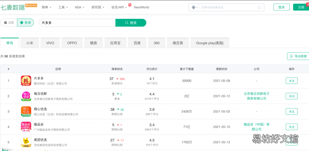Open company link 北京每日优鲜电子商务有限公司
309x151 pixels.
coord(256,96)
